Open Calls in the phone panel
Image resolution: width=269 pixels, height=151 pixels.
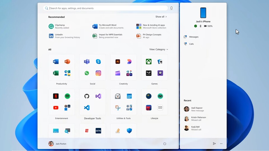click(191, 44)
